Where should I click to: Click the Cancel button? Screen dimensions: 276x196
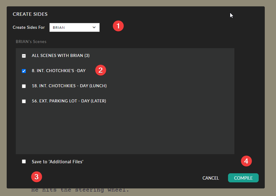click(211, 178)
